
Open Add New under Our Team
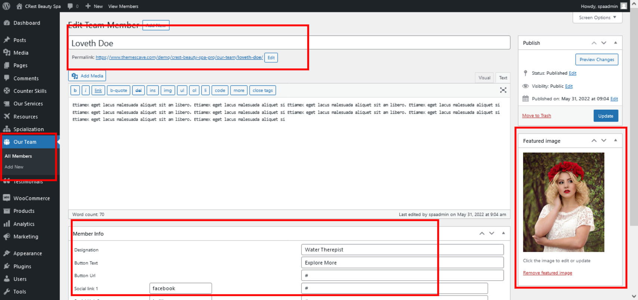(14, 167)
